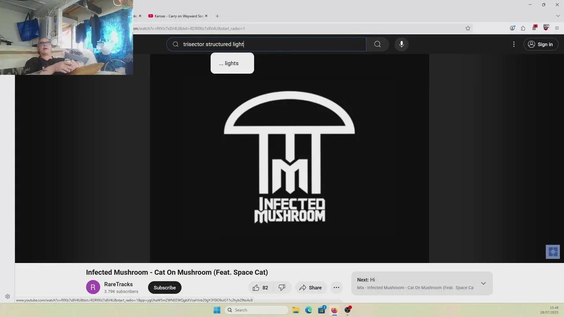Viewport: 564px width, 317px height.
Task: Open the Windows Start menu
Action: (x=217, y=310)
